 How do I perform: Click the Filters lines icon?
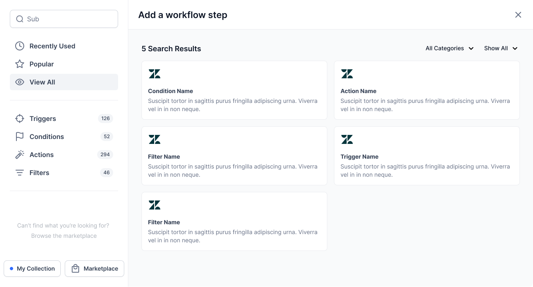[20, 173]
